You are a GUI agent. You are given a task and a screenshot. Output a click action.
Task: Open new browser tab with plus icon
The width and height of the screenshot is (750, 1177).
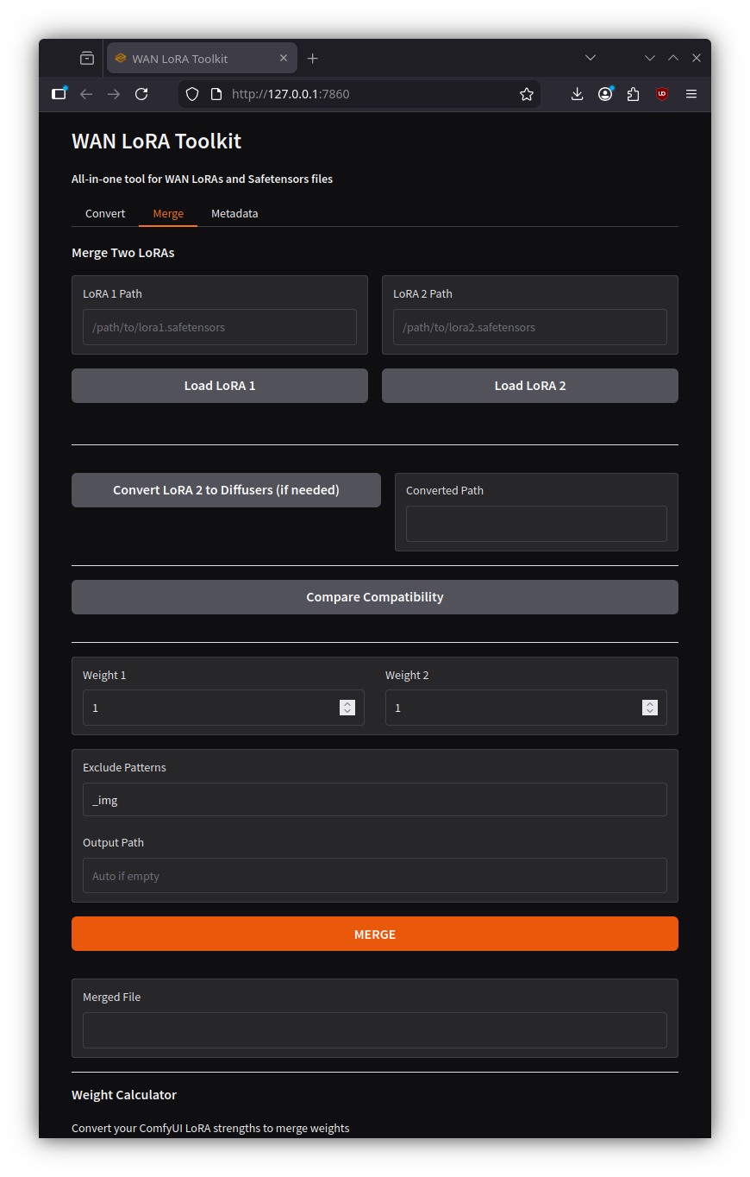pos(312,58)
